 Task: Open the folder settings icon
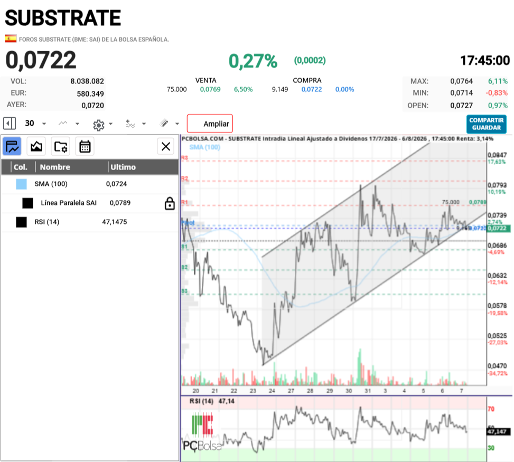click(x=61, y=146)
